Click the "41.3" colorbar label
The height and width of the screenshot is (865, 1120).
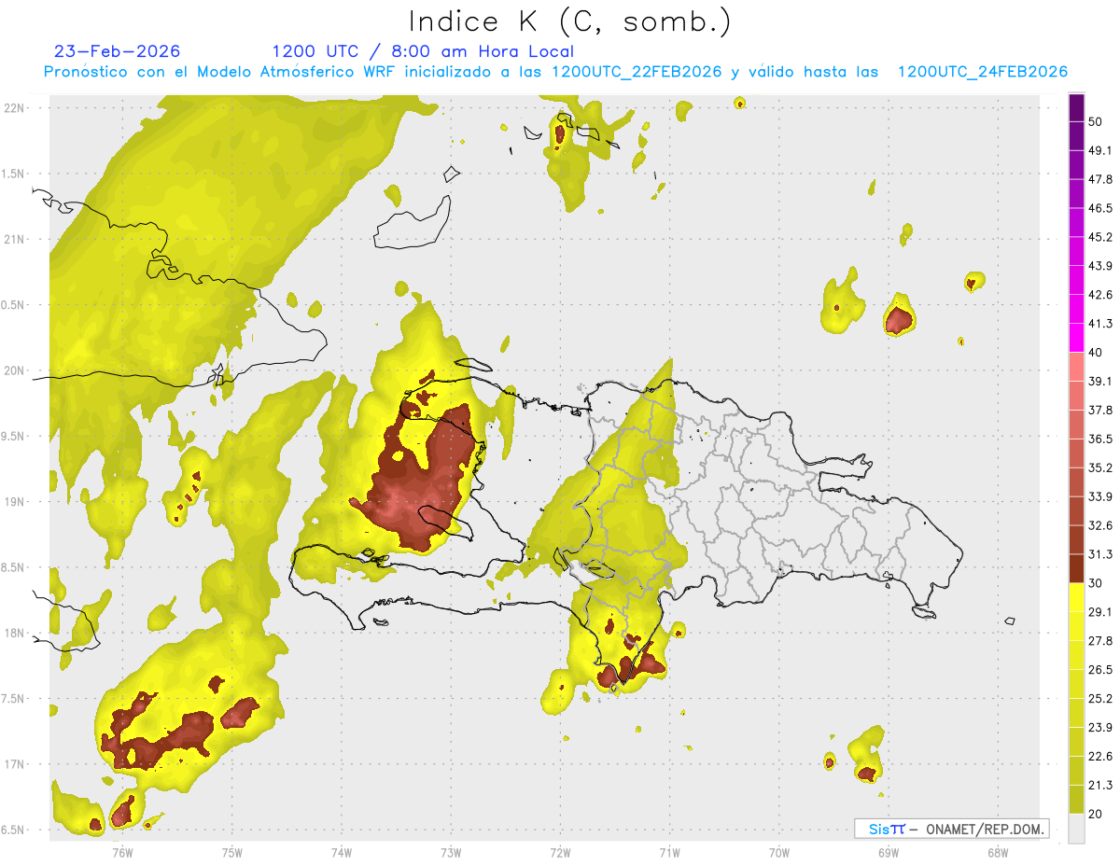coord(1100,324)
